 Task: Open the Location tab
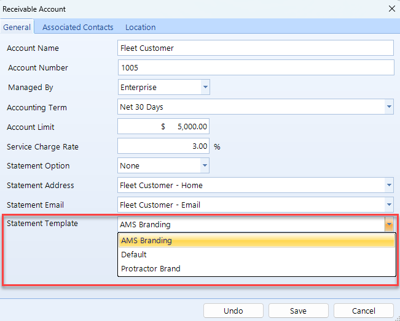[x=140, y=27]
